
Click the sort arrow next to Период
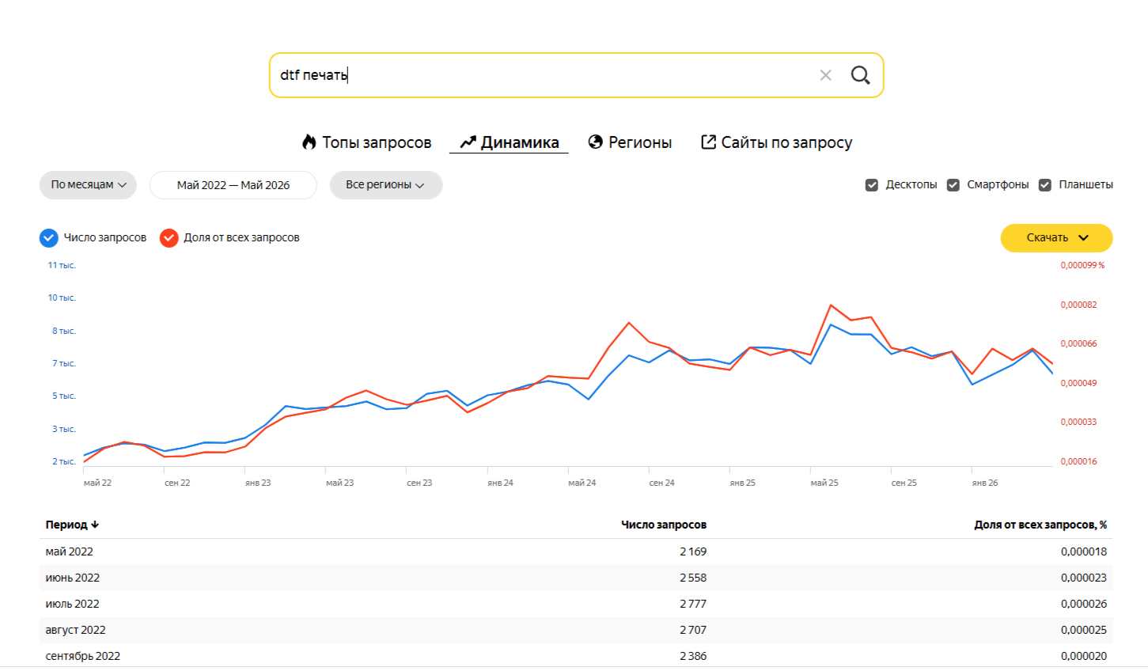[95, 525]
